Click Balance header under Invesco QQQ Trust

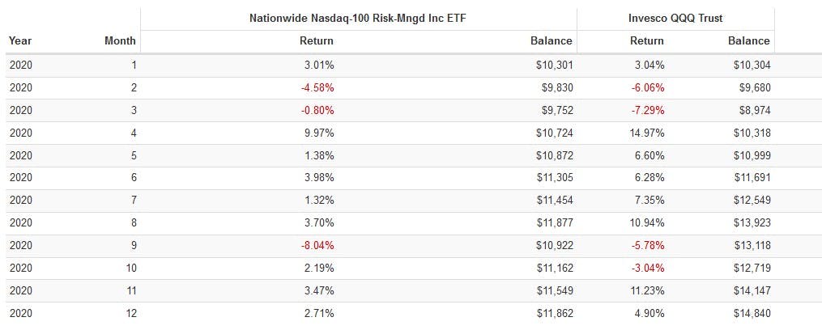point(748,40)
